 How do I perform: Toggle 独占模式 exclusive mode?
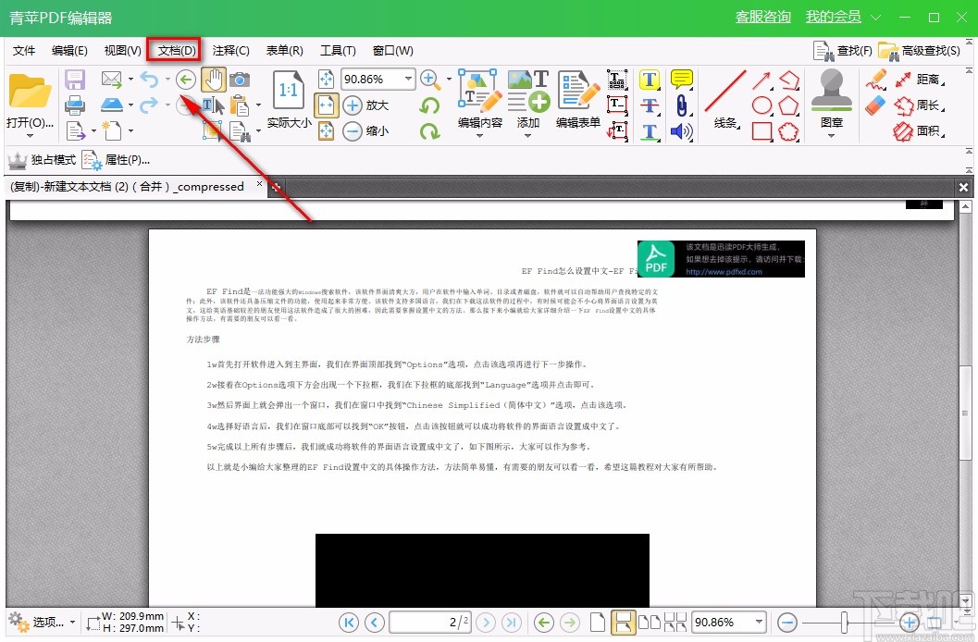tap(42, 160)
